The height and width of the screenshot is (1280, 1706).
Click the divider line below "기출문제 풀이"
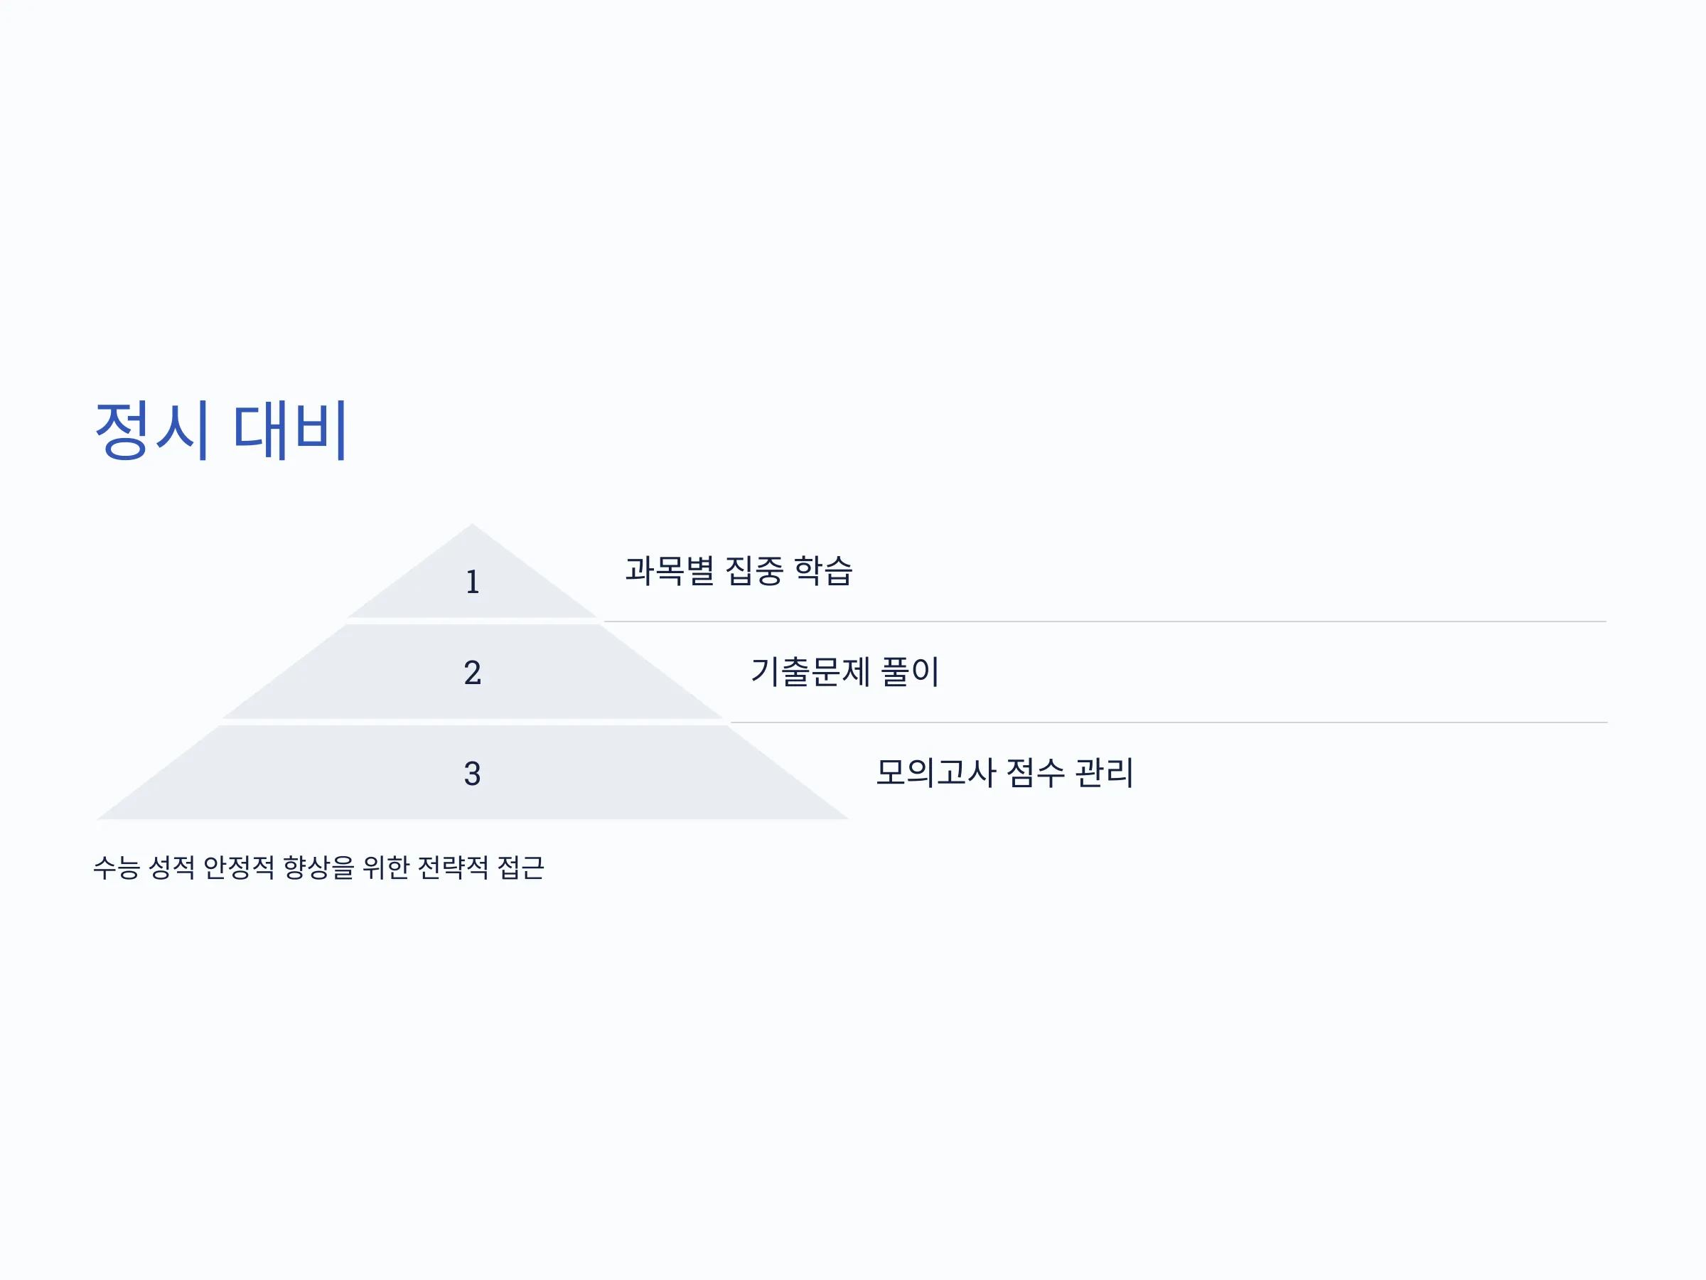tap(1169, 722)
